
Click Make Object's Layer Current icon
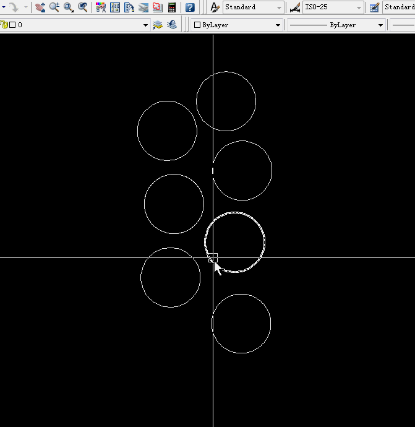pos(158,25)
